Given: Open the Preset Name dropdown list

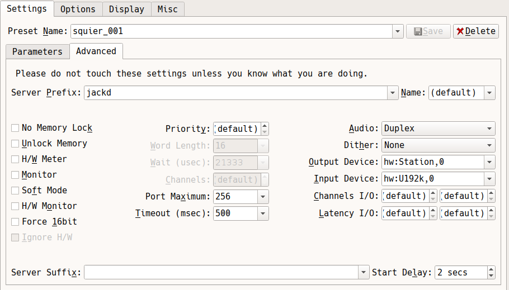Looking at the screenshot, I should pyautogui.click(x=398, y=31).
